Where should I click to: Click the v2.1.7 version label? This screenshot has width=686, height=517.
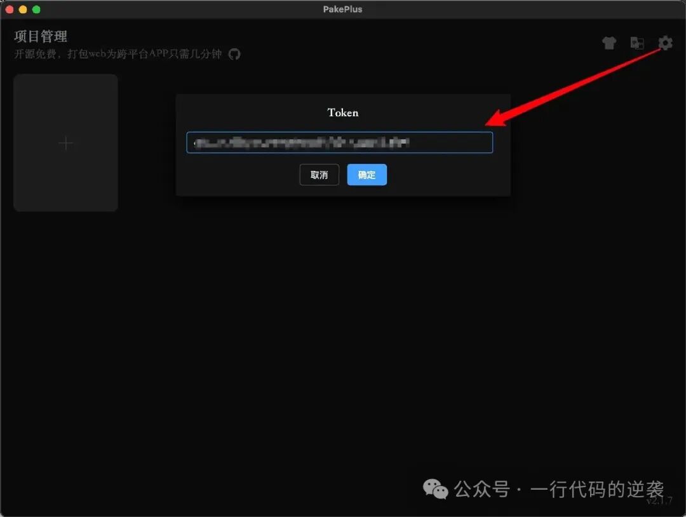659,503
